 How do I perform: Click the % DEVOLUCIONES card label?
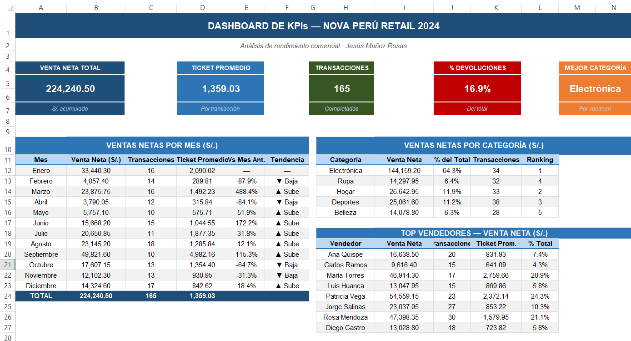point(477,68)
